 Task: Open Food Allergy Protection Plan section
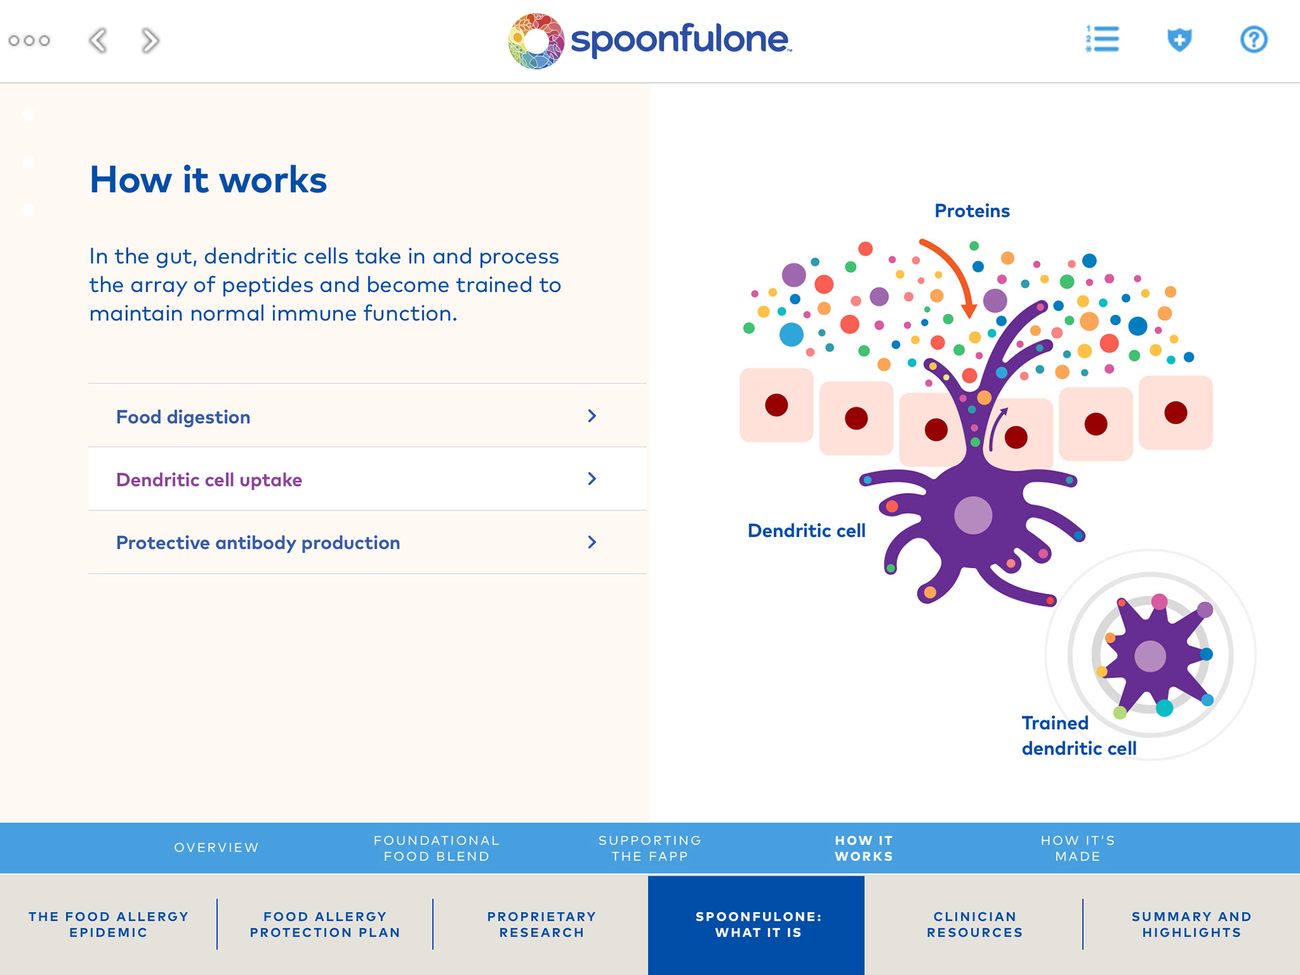point(325,924)
